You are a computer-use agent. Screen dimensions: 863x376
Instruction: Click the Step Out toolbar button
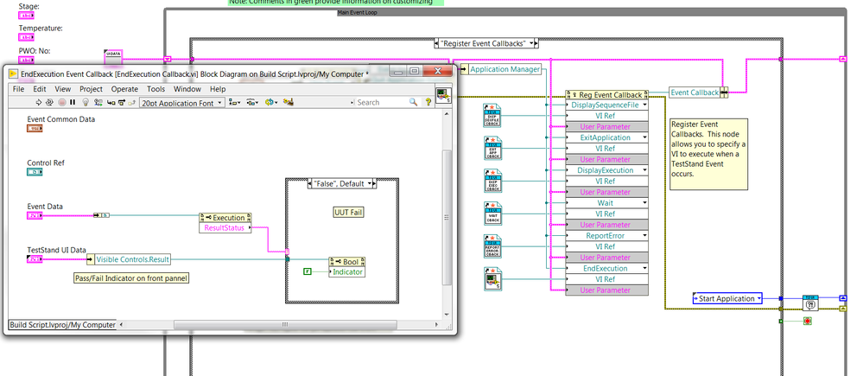click(132, 102)
